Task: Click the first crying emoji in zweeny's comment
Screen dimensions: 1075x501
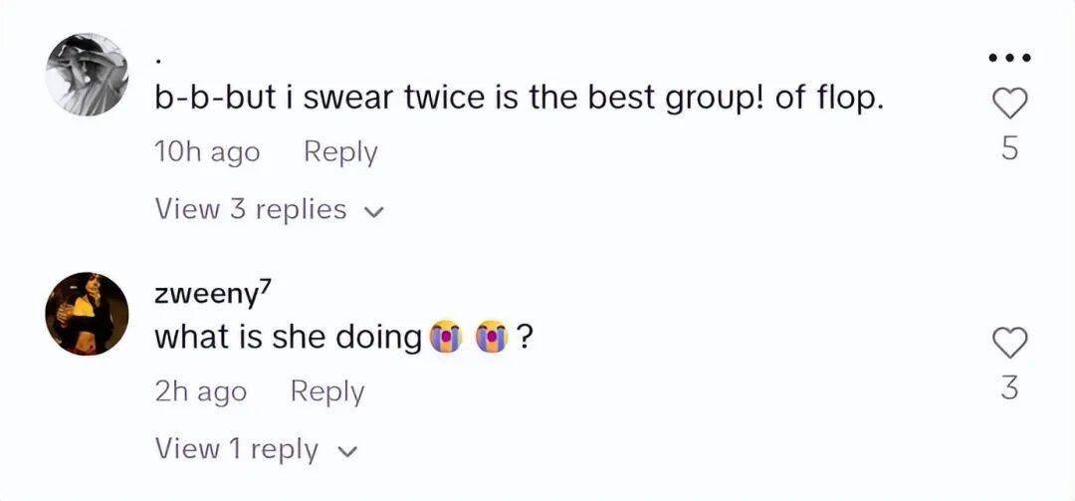Action: tap(444, 339)
